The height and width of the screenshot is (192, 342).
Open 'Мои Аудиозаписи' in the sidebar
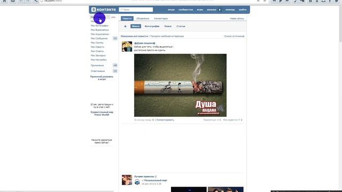tap(100, 34)
